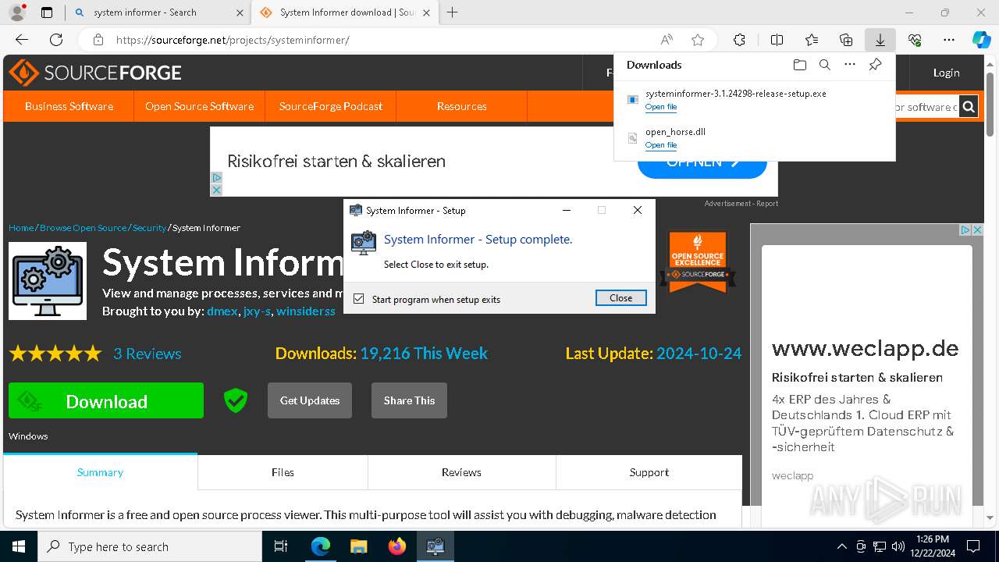Open a new browser tab

pos(452,12)
